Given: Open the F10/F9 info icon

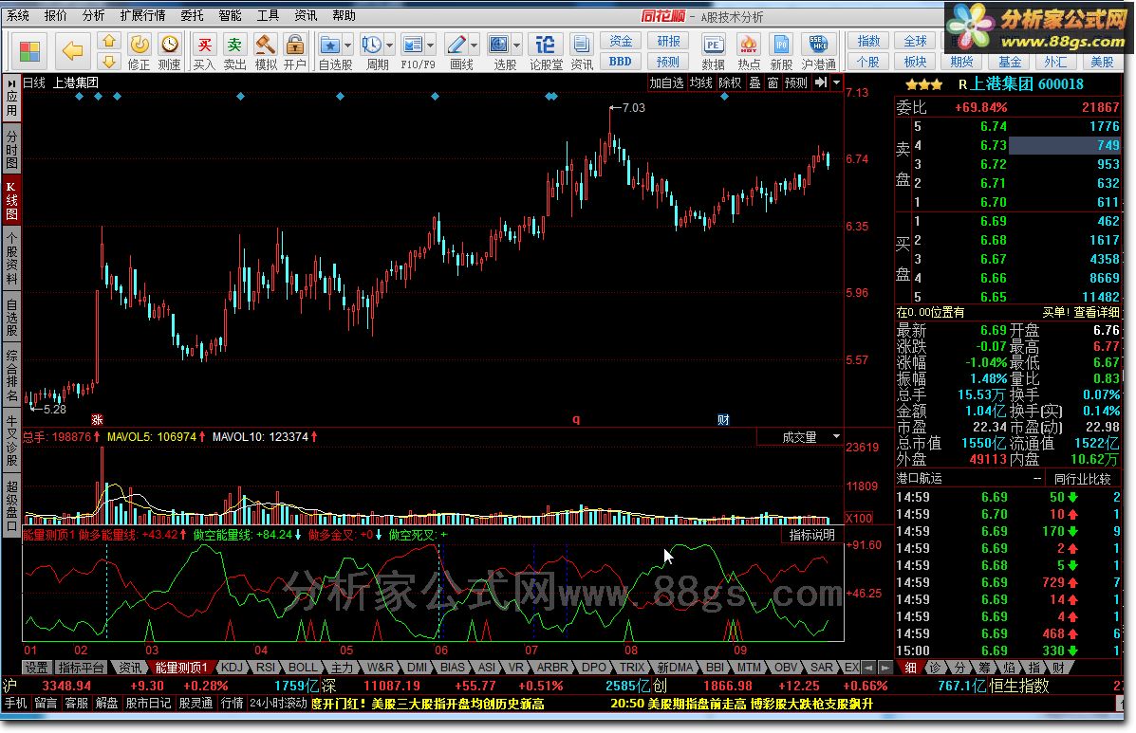Looking at the screenshot, I should coord(412,45).
